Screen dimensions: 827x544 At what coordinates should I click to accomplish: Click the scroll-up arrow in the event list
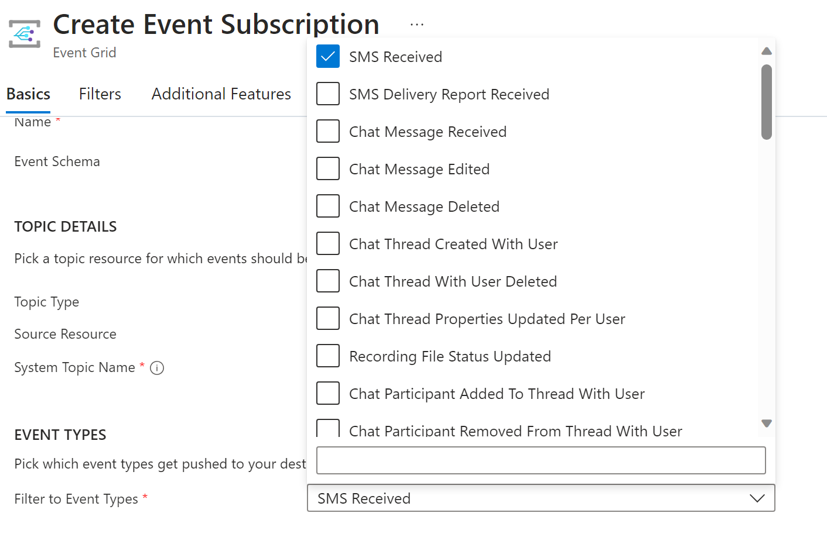[766, 51]
